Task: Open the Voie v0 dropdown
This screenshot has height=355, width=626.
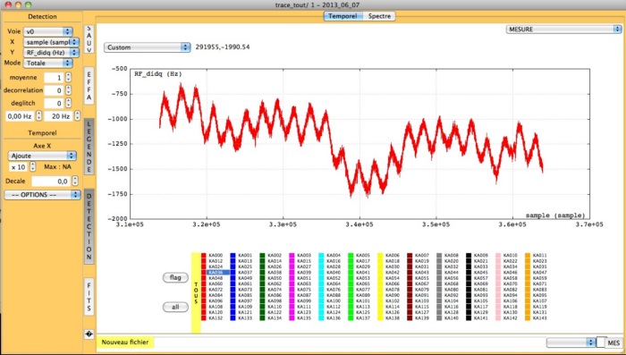Action: 48,31
